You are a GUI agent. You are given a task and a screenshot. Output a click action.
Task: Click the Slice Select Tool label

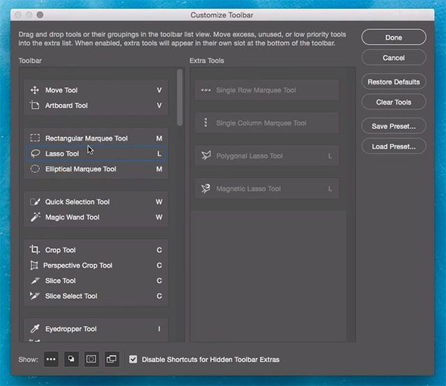coord(71,296)
